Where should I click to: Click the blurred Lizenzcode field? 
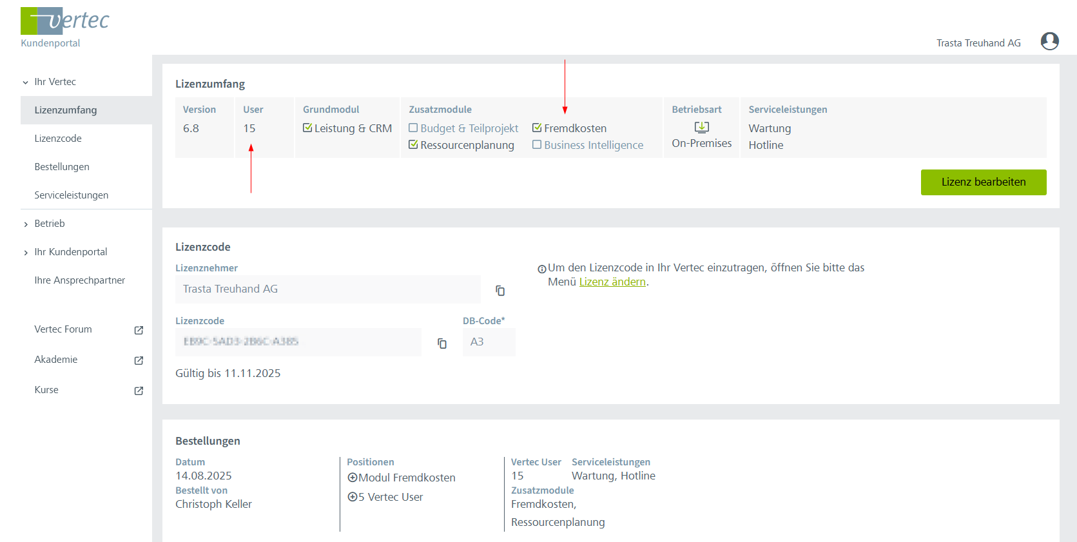click(x=298, y=342)
